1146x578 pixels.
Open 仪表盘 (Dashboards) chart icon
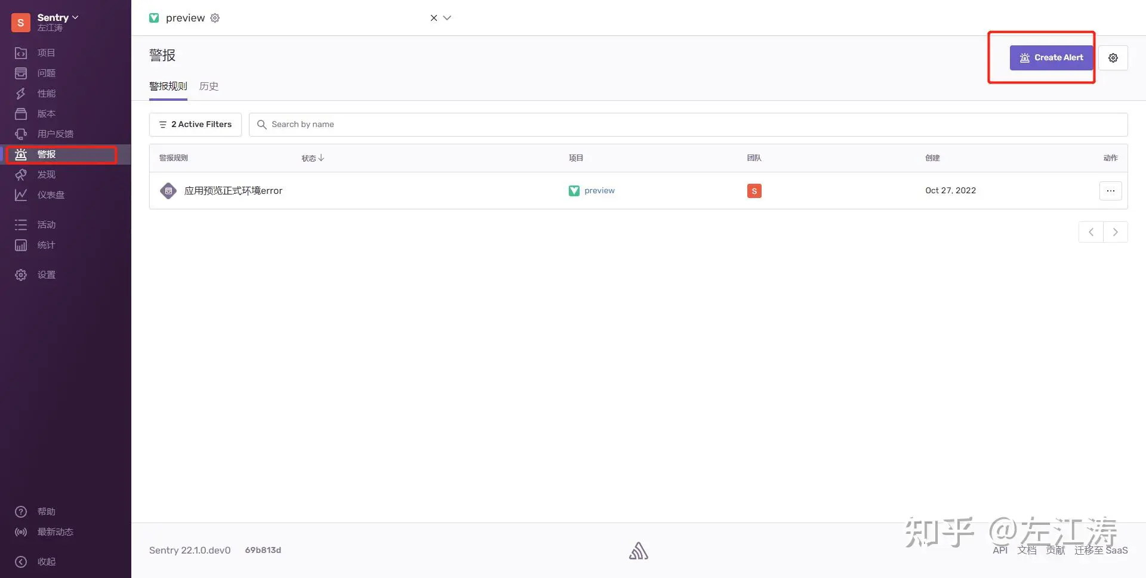click(x=21, y=195)
